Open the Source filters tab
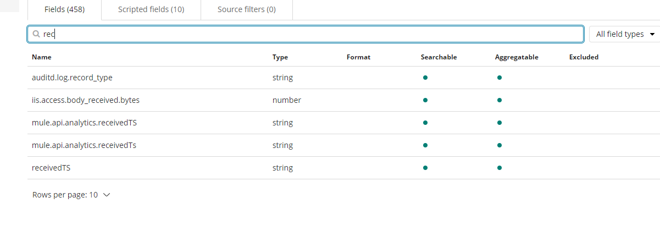The height and width of the screenshot is (236, 660). pyautogui.click(x=247, y=9)
